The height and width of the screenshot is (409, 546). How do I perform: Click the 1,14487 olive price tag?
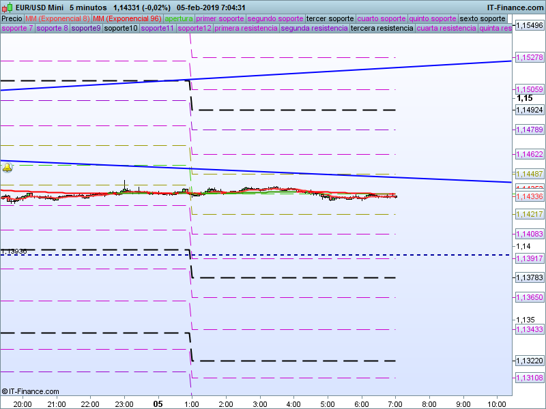(529, 174)
